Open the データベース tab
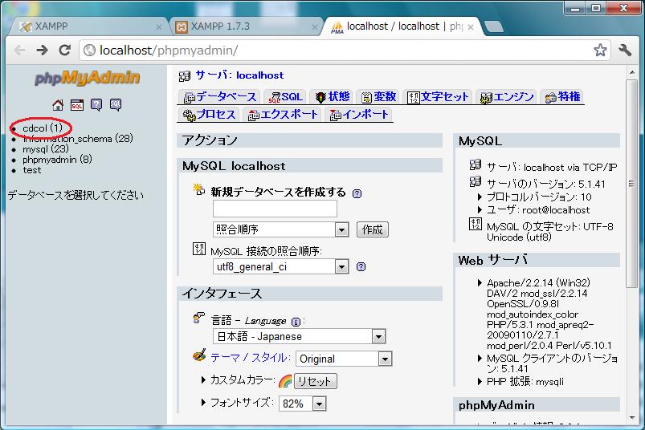This screenshot has width=645, height=430. point(219,97)
